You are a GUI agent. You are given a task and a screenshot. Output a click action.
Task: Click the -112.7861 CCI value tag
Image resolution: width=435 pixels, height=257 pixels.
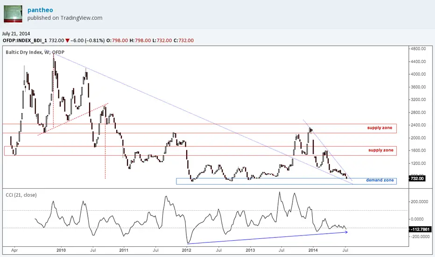(420, 229)
